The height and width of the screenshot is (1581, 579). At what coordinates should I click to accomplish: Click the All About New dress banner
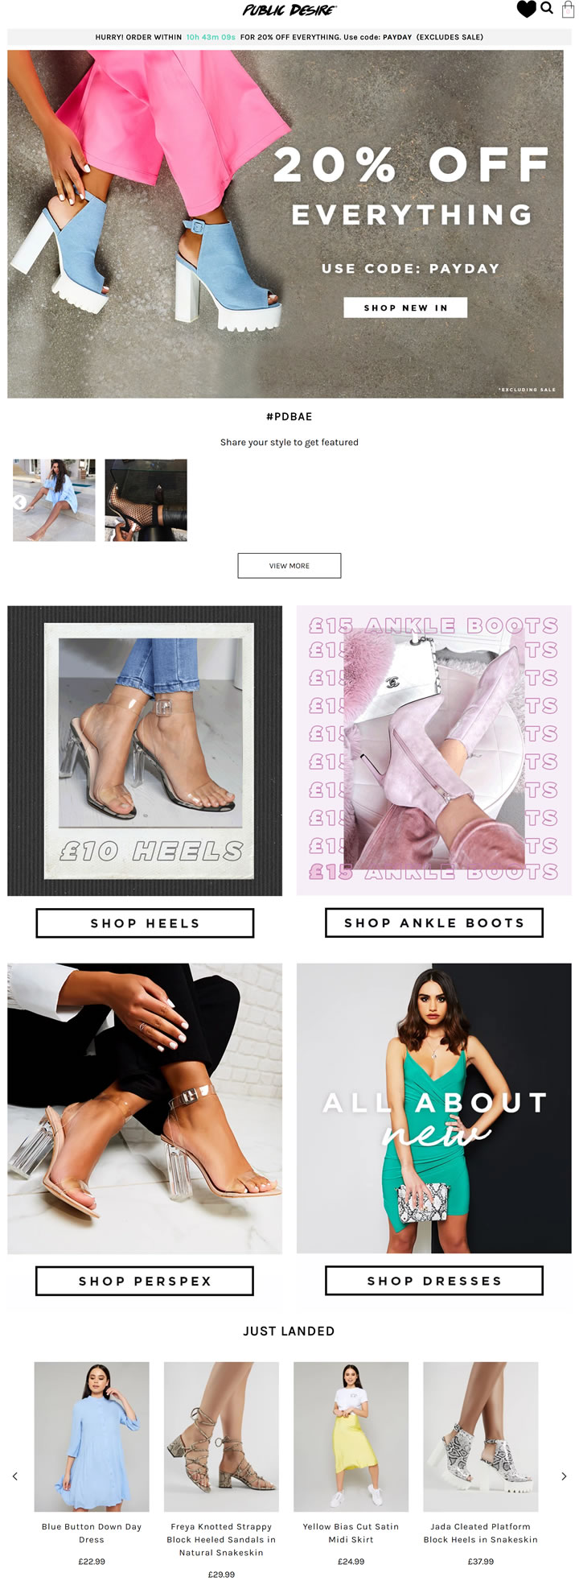point(434,1108)
